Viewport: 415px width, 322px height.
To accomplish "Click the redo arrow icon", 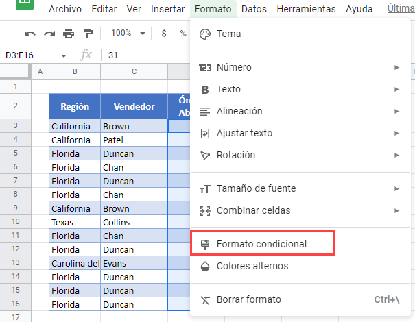I will pyautogui.click(x=49, y=34).
